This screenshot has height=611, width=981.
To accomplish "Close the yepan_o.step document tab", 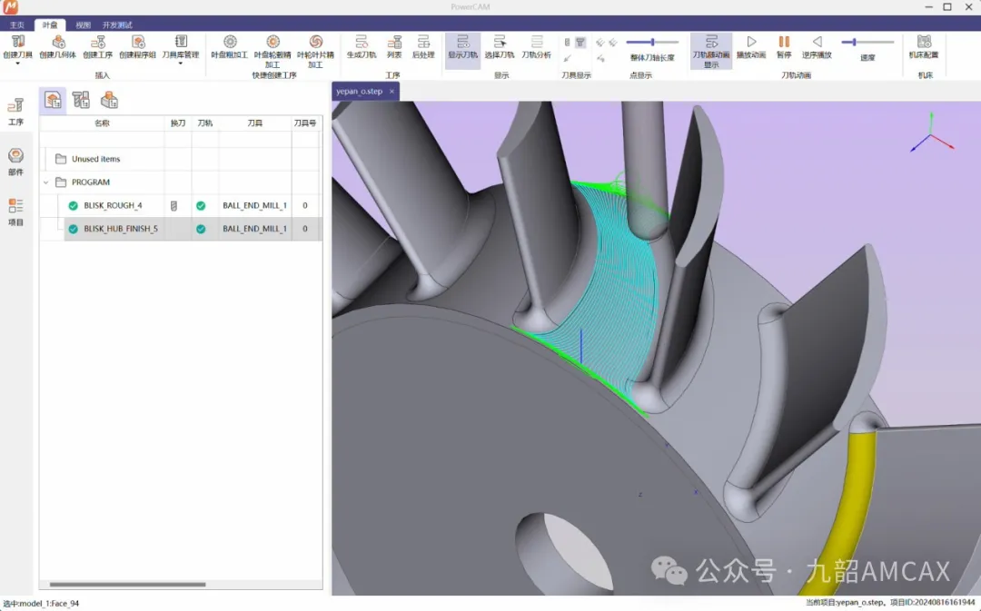I will tap(391, 91).
